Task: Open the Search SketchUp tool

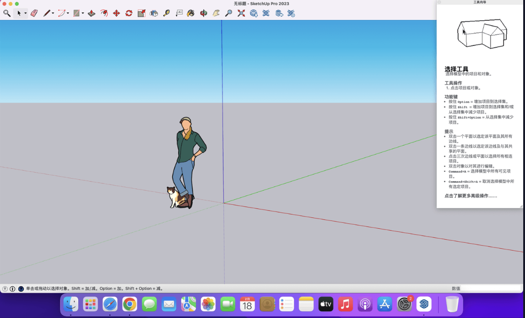Action: coord(7,13)
